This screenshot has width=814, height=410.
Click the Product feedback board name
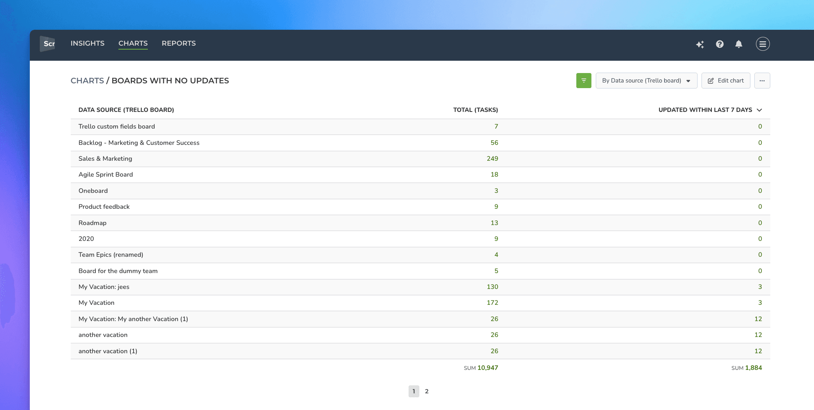coord(104,207)
